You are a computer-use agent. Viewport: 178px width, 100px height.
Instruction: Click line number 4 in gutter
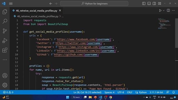[17, 32]
